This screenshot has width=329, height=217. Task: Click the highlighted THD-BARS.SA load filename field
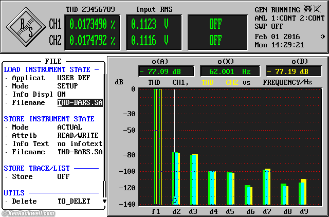click(x=80, y=102)
